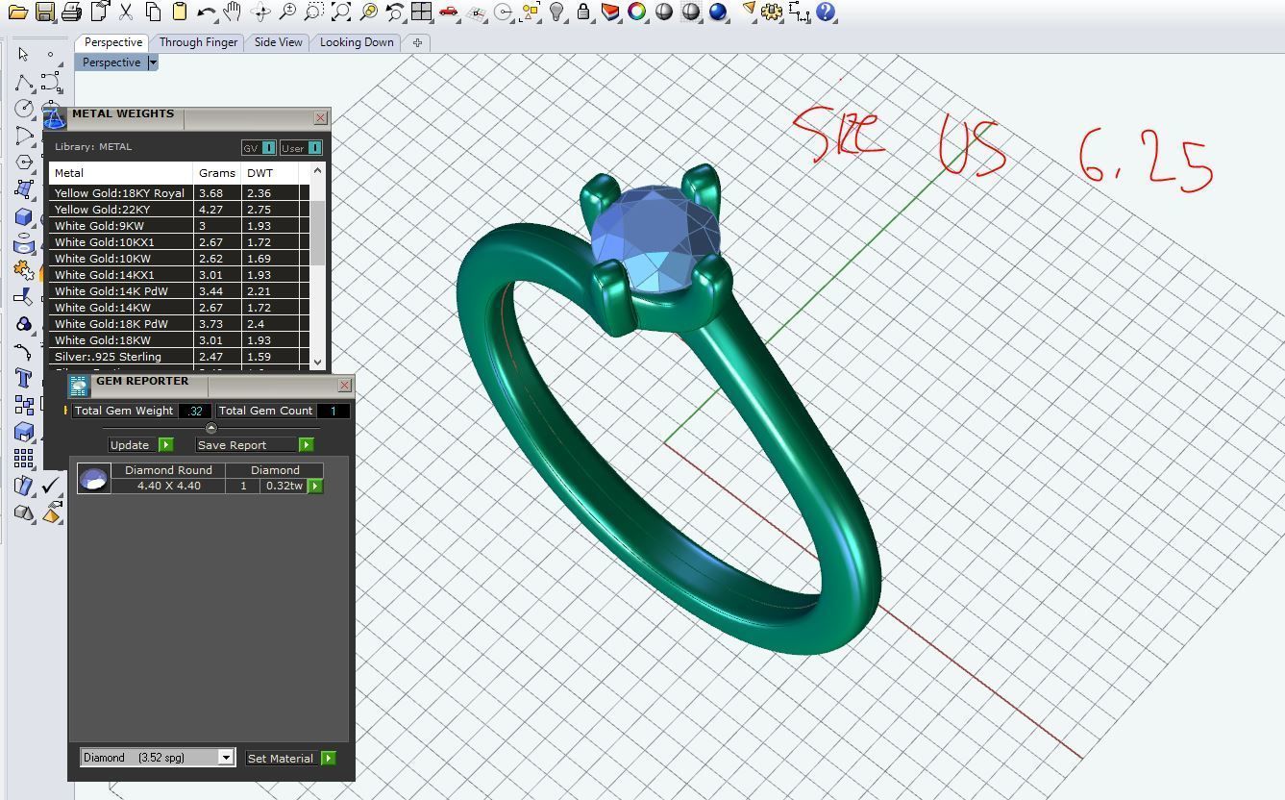The height and width of the screenshot is (800, 1285).
Task: Select the Yellow Gold:18KY Royal row
Action: (179, 193)
